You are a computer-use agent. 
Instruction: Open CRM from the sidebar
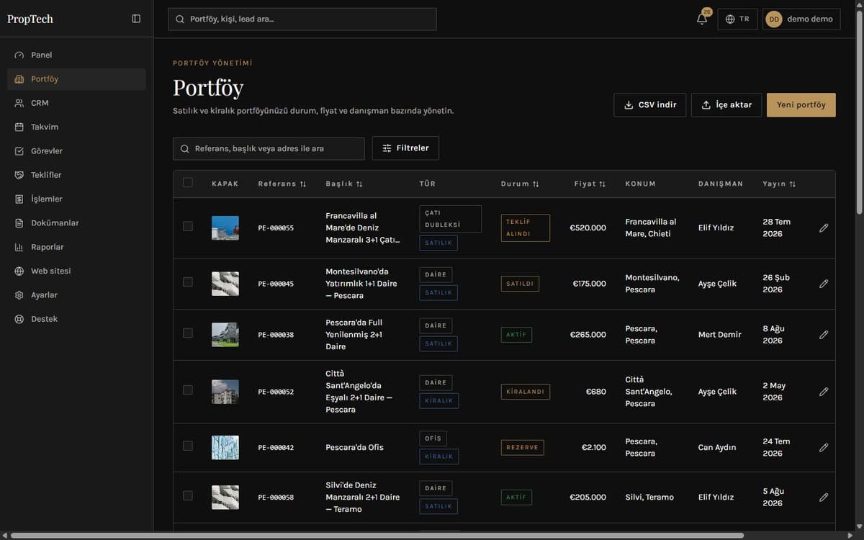pyautogui.click(x=76, y=103)
